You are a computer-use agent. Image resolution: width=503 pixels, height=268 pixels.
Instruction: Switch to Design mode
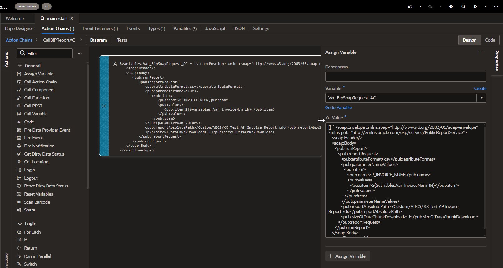[x=469, y=40]
